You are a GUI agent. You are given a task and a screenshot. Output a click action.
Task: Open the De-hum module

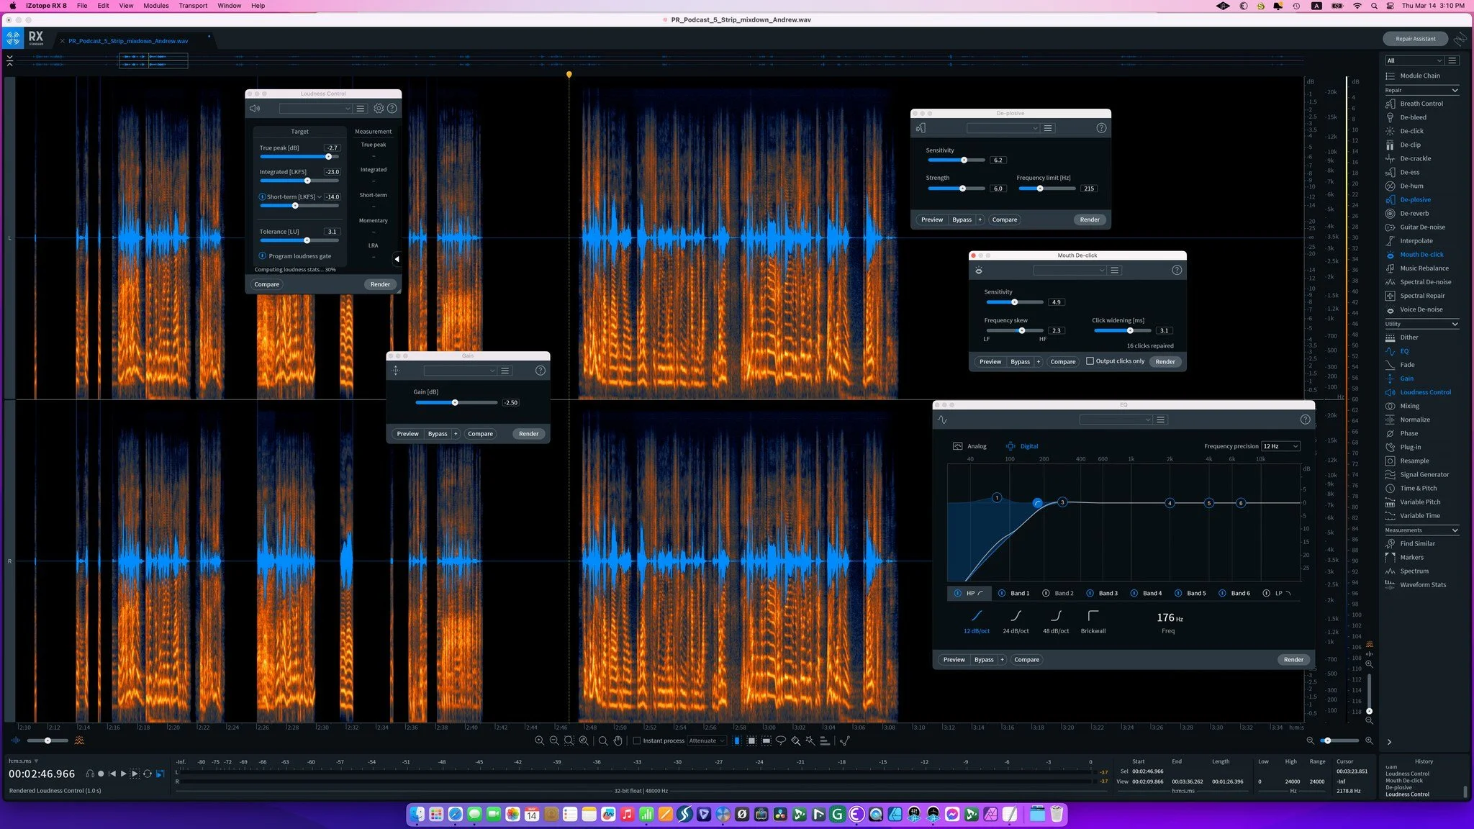pyautogui.click(x=1411, y=186)
